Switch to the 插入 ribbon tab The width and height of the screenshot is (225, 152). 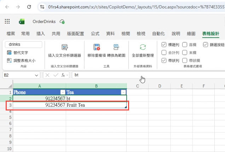point(41,34)
